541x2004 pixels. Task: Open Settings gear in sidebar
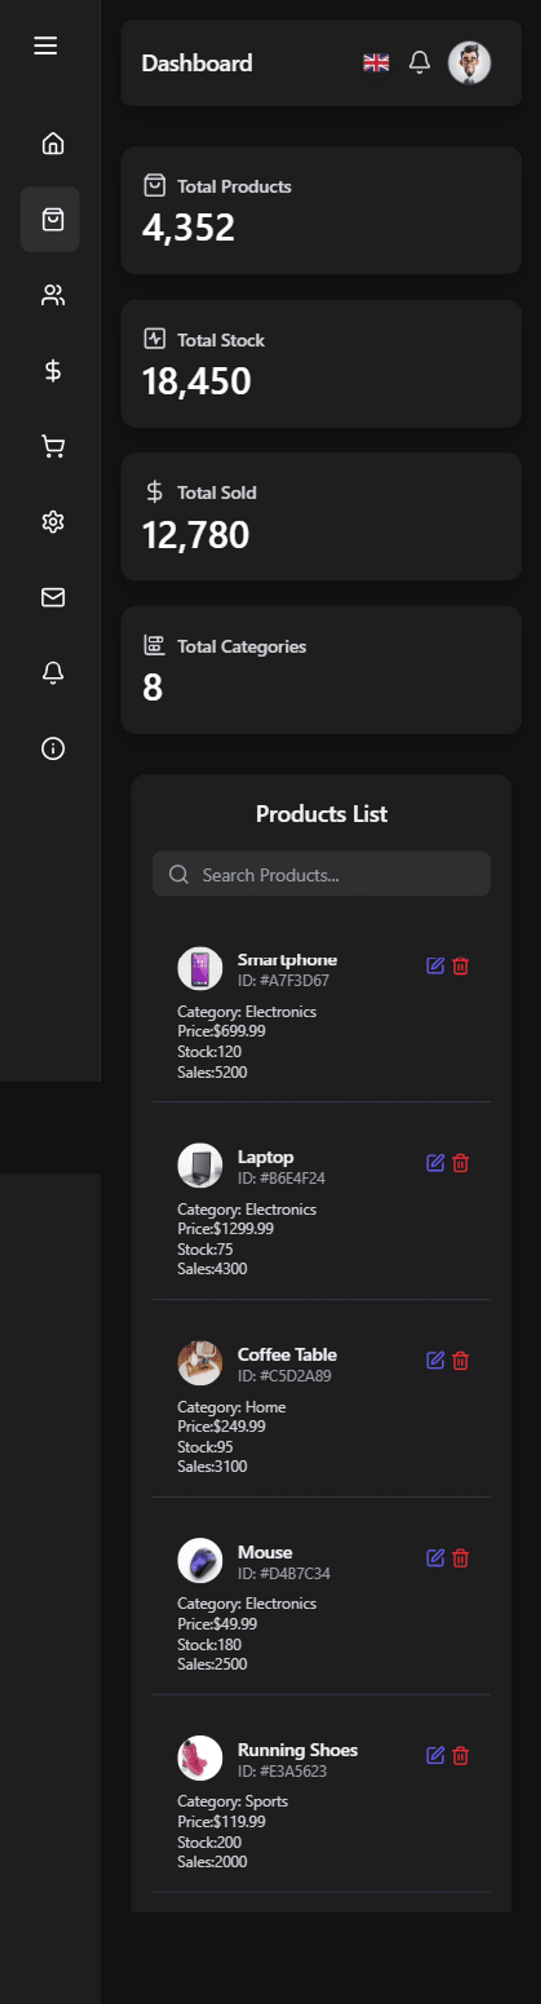tap(52, 521)
